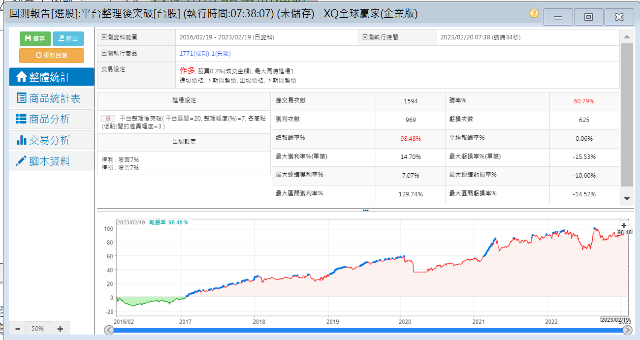The width and height of the screenshot is (640, 340).
Task: Click the timeline right arrow handle
Action: (627, 330)
